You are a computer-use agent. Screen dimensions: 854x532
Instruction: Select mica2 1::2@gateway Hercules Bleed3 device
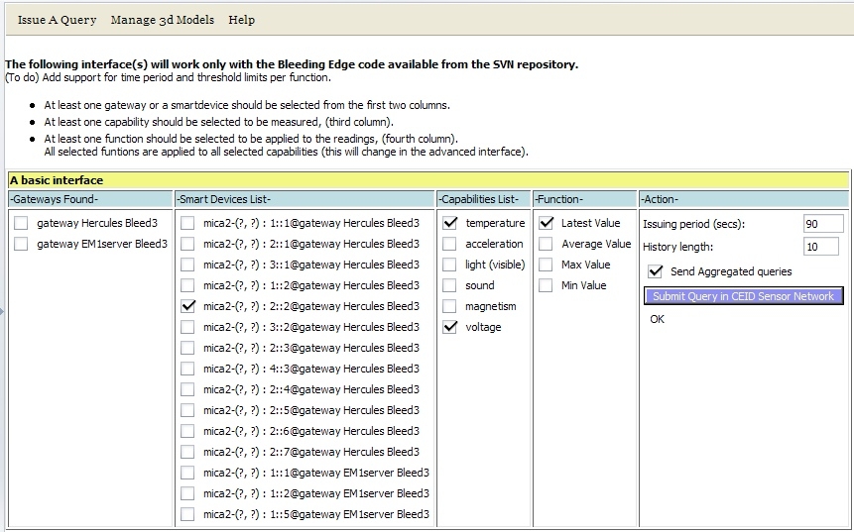click(187, 285)
